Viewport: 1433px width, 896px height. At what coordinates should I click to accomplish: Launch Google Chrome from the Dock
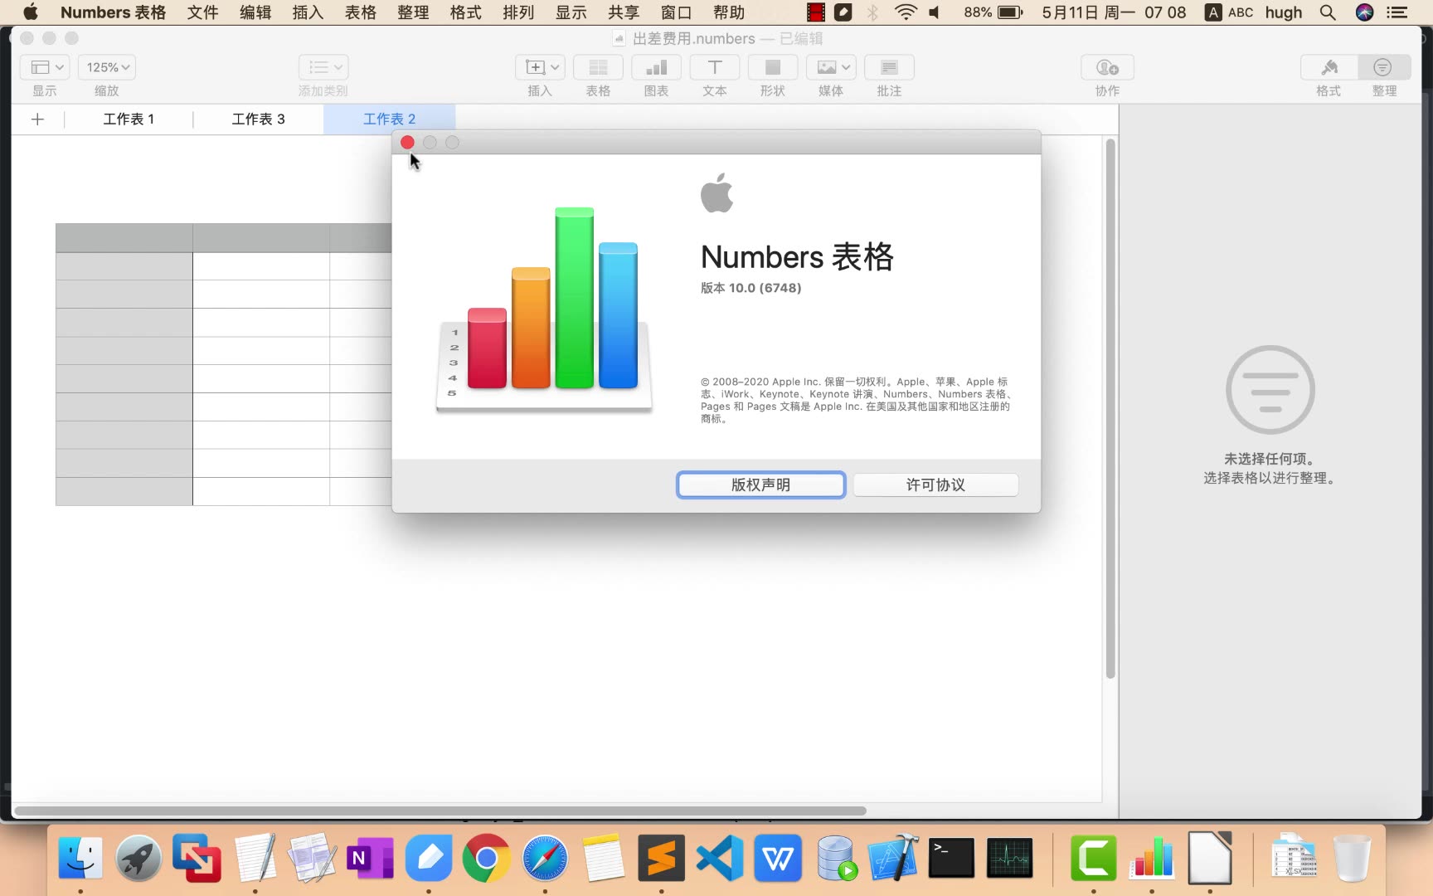pos(487,858)
